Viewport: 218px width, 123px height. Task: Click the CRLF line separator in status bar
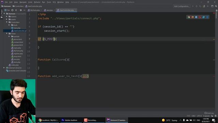coord(193,116)
